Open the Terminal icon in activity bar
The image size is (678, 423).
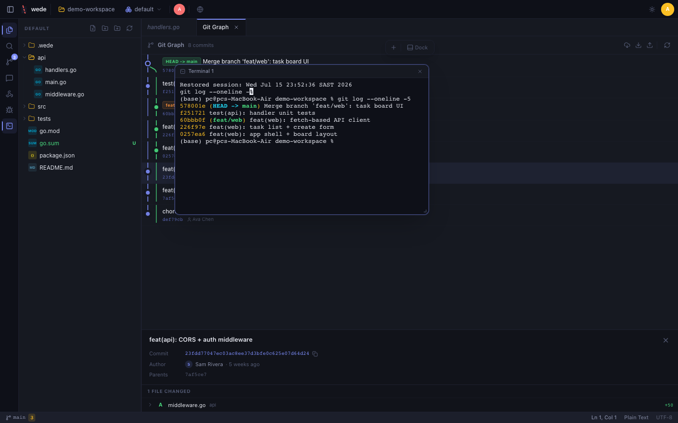[x=9, y=126]
